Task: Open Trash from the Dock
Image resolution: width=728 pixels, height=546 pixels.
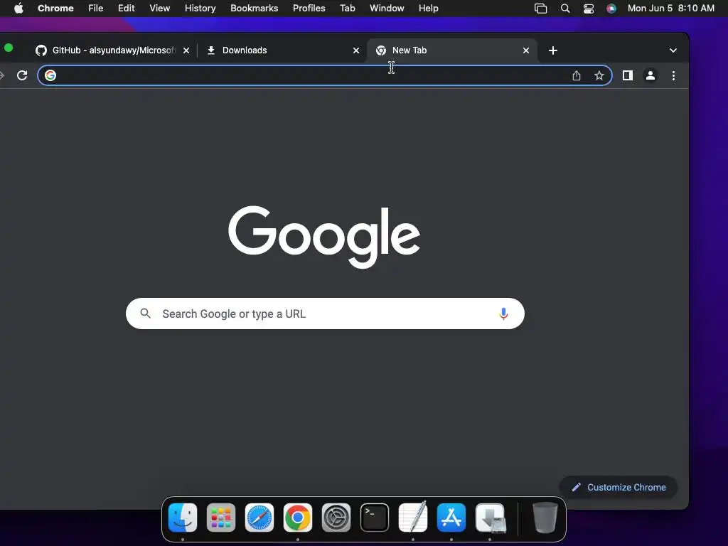Action: (x=545, y=518)
